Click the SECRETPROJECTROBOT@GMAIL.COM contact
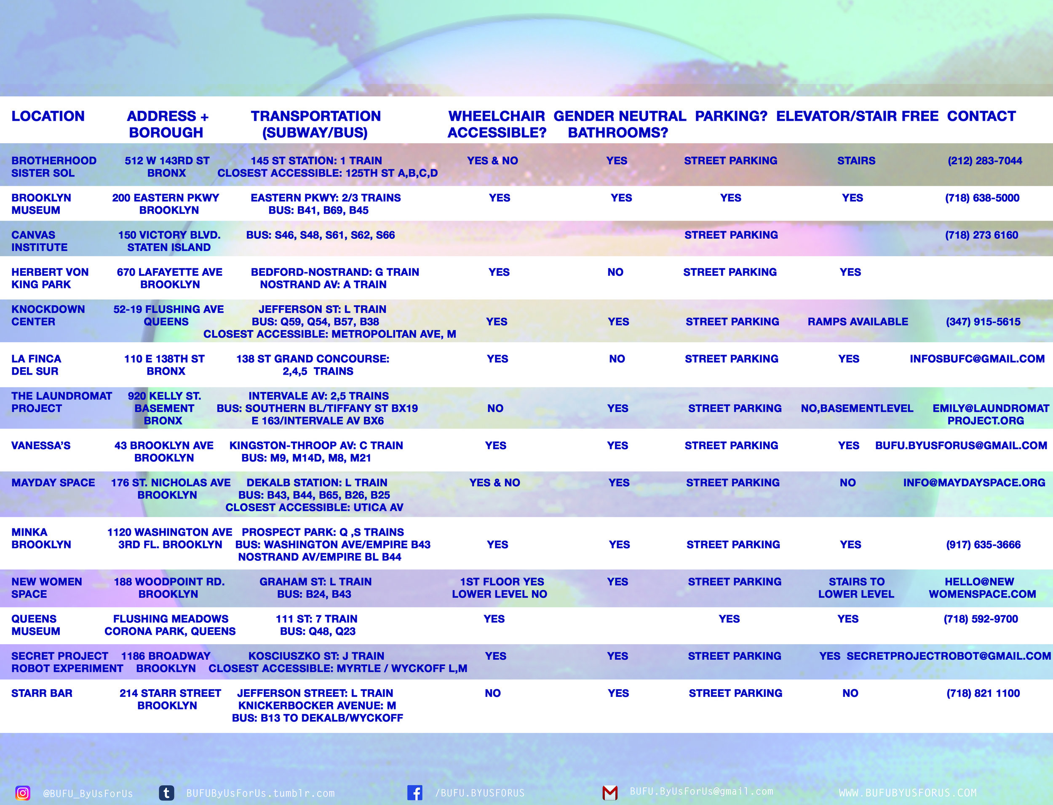Screen dimensions: 1053x805 click(949, 656)
